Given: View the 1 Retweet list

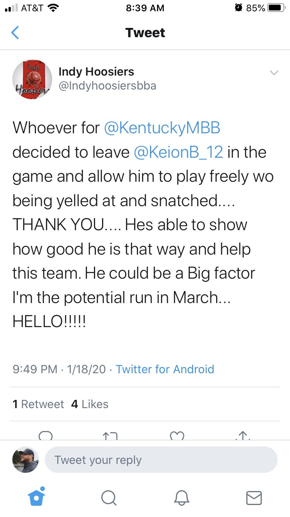Looking at the screenshot, I should click(x=38, y=404).
